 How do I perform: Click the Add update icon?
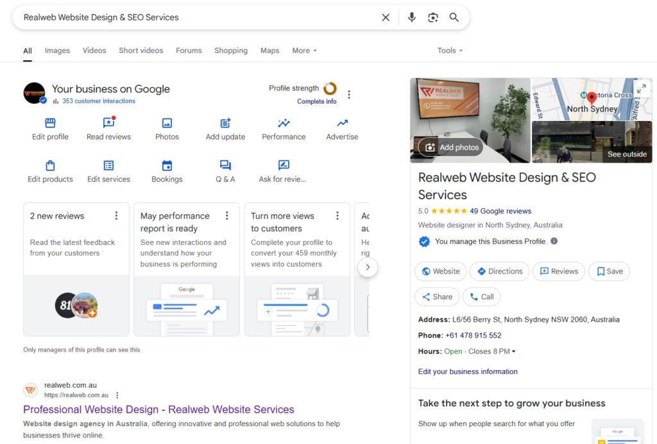click(x=225, y=123)
